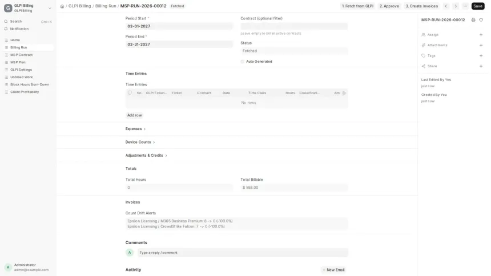
Task: Open Block Hours Burn-Down report
Action: click(x=28, y=84)
